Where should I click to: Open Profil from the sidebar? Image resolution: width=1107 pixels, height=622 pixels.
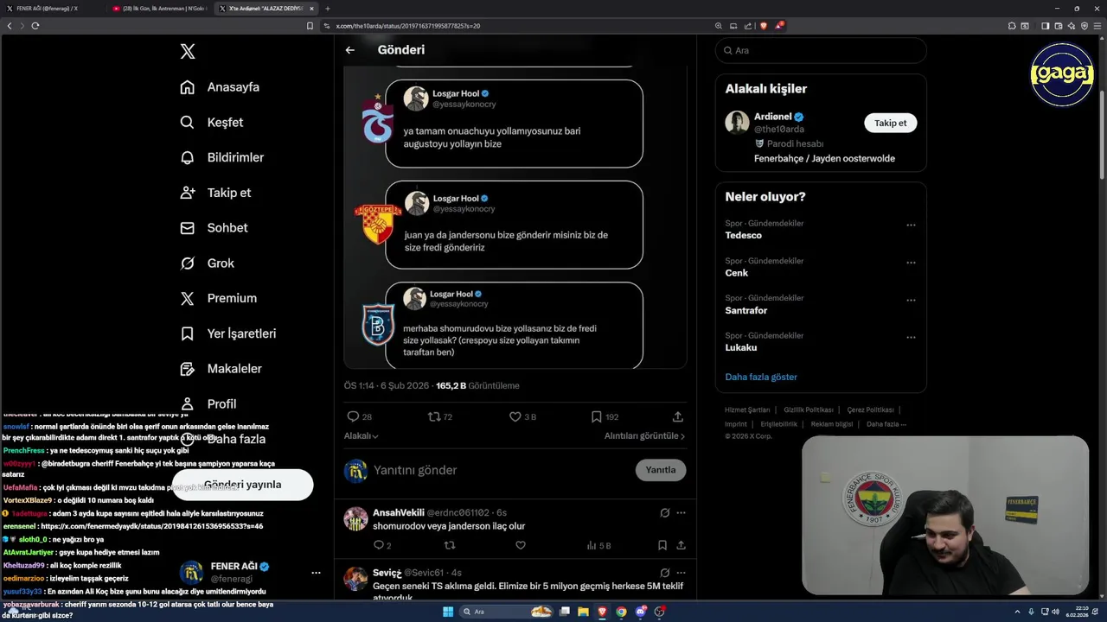(x=208, y=403)
